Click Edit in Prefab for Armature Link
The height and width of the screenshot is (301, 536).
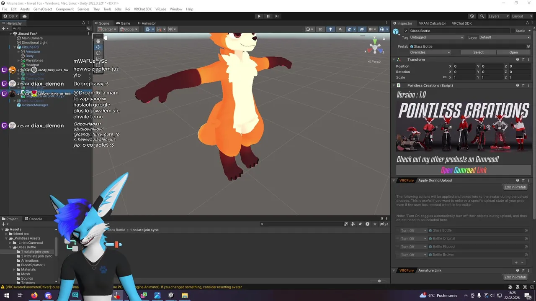515,277
